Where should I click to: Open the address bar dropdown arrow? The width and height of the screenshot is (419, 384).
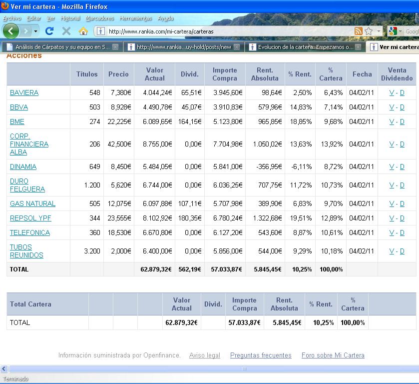[x=379, y=31]
